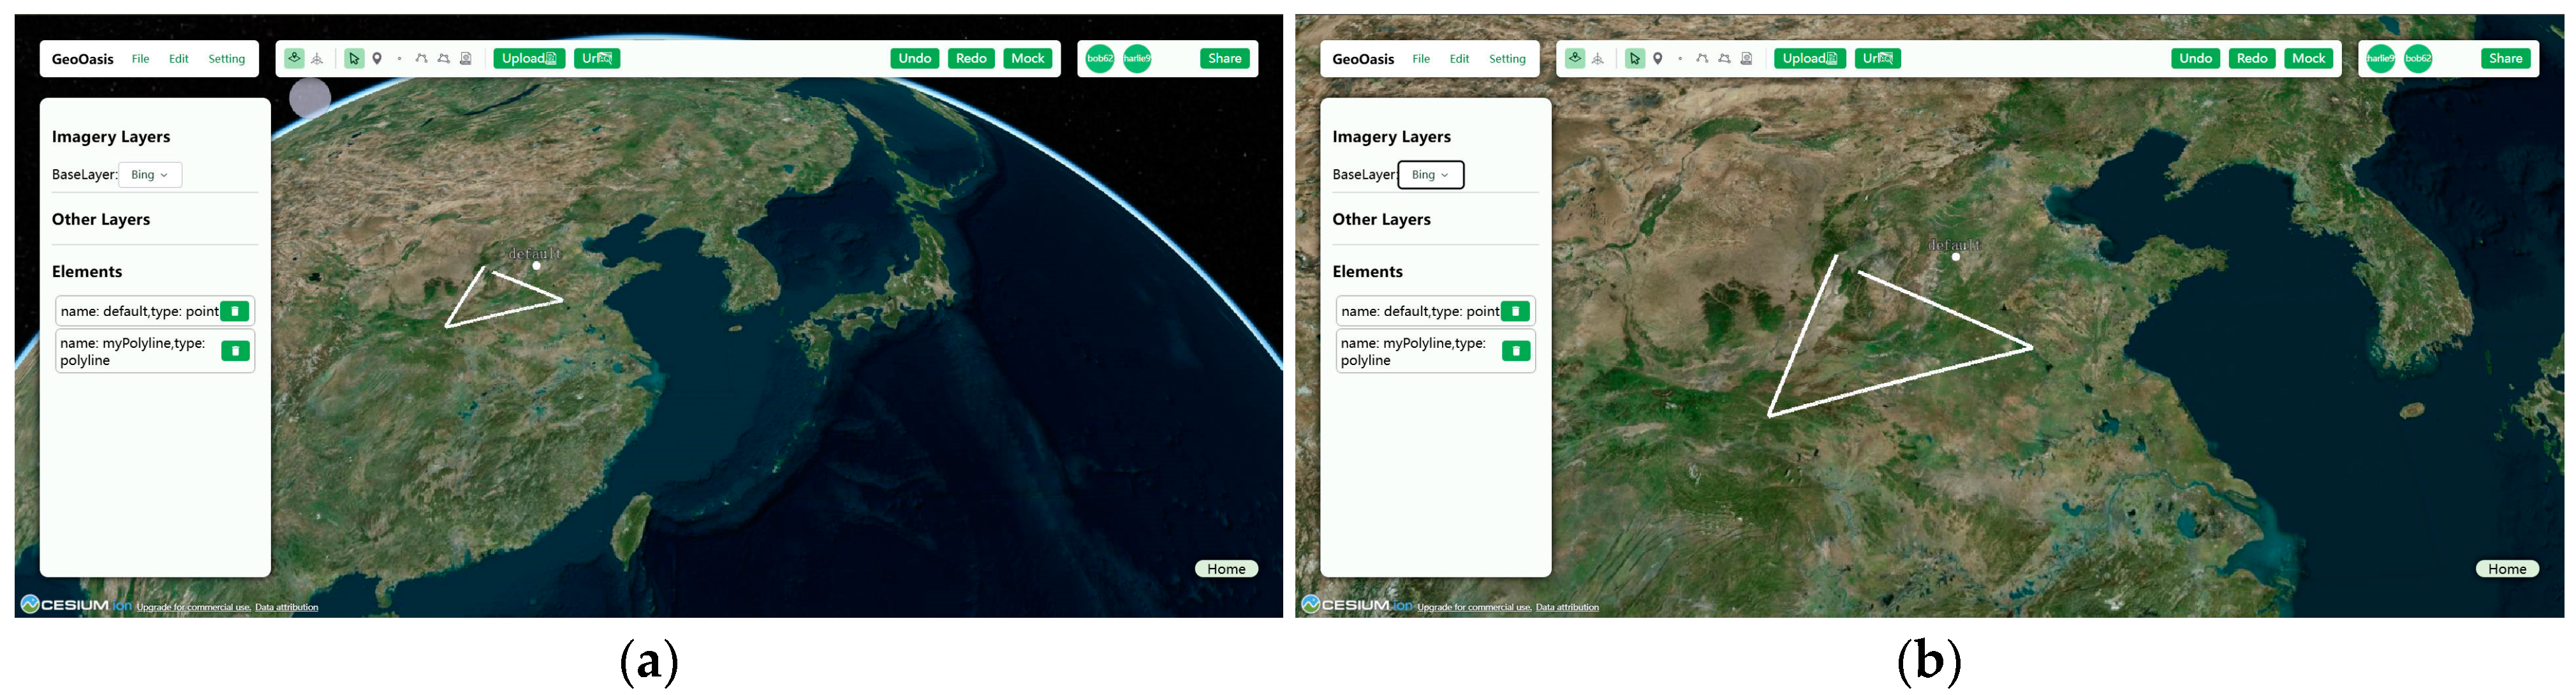Viewport: 2576px width, 695px height.
Task: Click the bob62 user avatar in panel (a)
Action: (x=1099, y=58)
